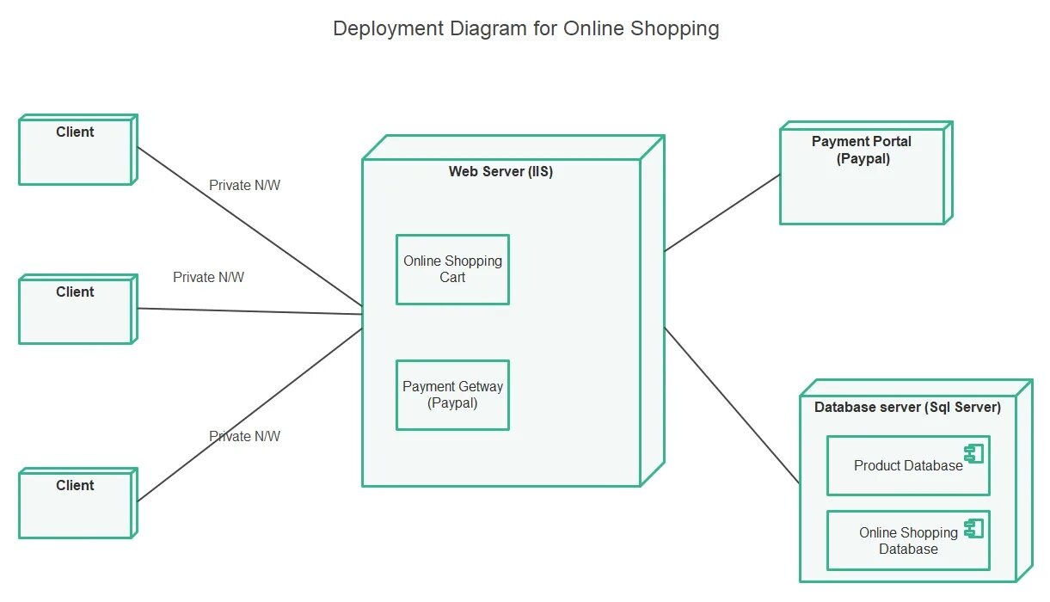Click the Payment Getway (Paypal) component

tap(452, 394)
